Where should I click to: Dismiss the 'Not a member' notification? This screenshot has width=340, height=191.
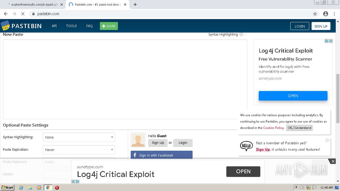coord(327,140)
